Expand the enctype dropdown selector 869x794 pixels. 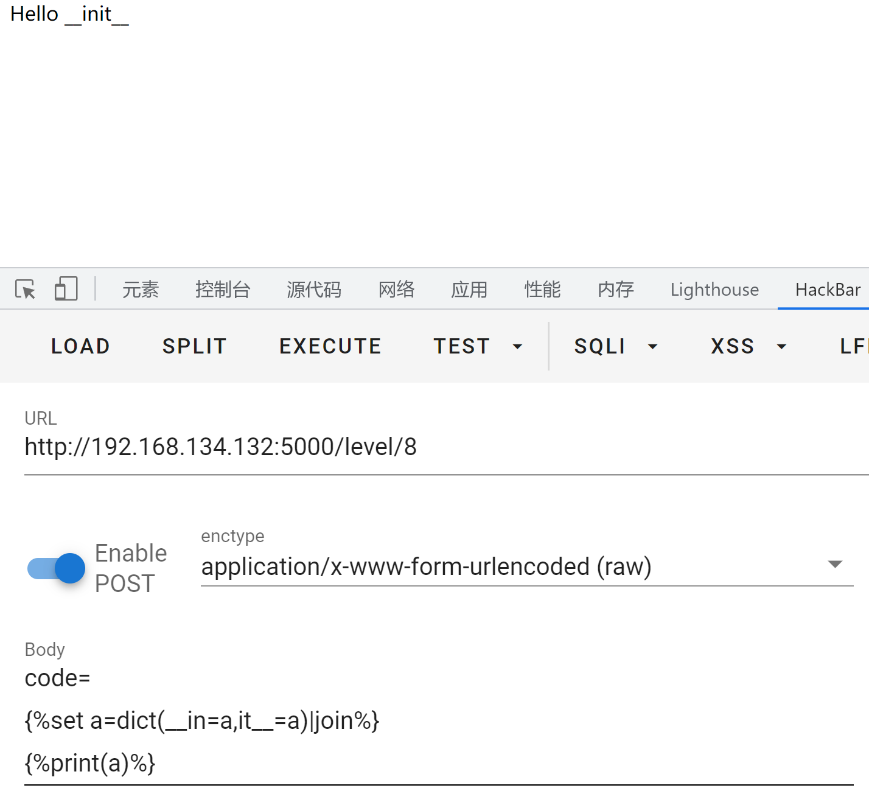tap(527, 566)
